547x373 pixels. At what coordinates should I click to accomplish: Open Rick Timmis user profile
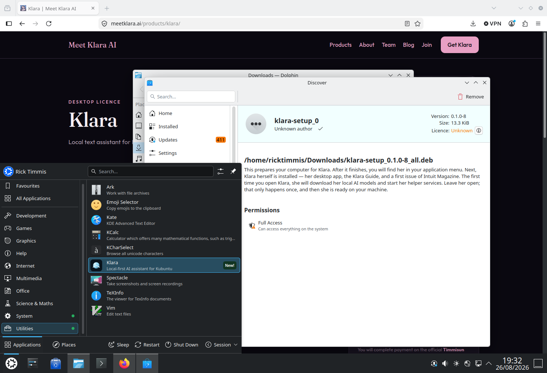tap(25, 171)
